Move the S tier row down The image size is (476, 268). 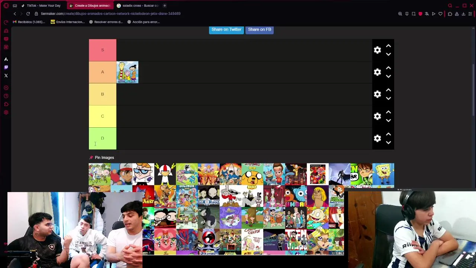[x=388, y=54]
